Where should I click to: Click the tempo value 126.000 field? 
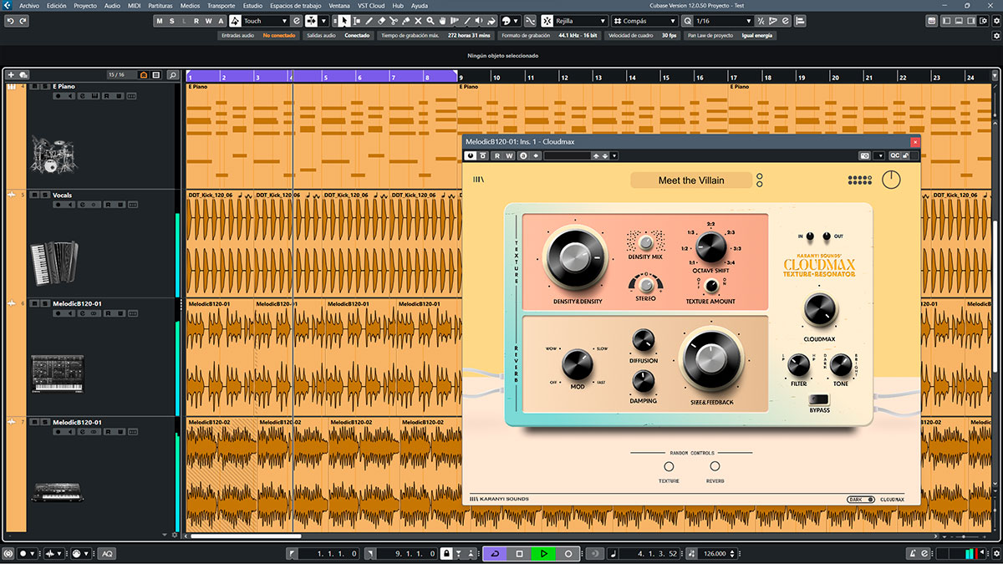(x=716, y=553)
